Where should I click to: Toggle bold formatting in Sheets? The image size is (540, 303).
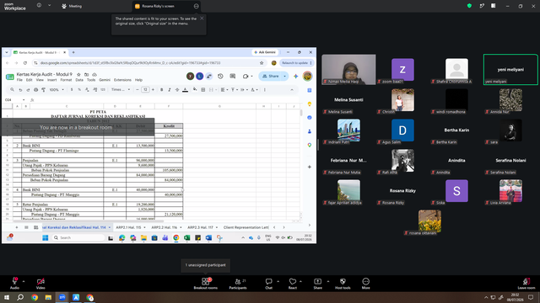coord(161,90)
